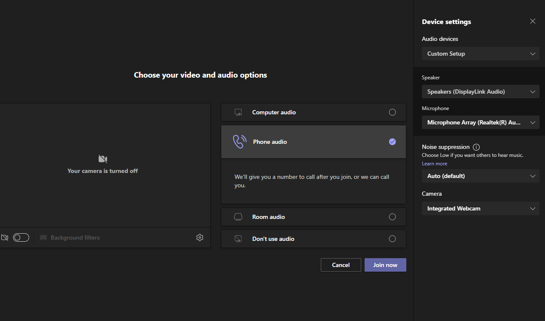Screen dimensions: 545x321
Task: Click the Don't use audio muted icon
Action: tap(238, 239)
